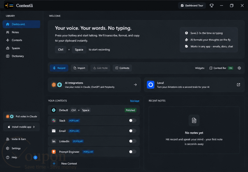
Task: Click the Dashboard home icon
Action: coord(8,24)
